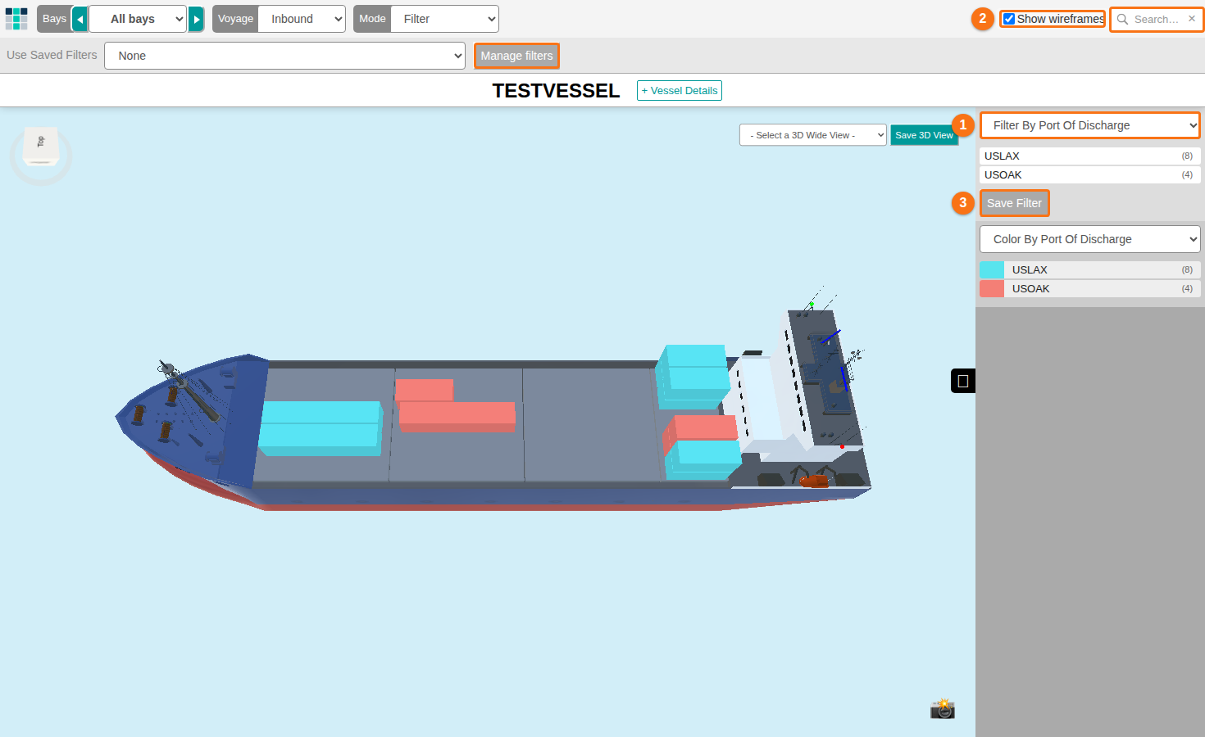Click the search magnifier icon
This screenshot has height=737, width=1205.
tap(1122, 19)
